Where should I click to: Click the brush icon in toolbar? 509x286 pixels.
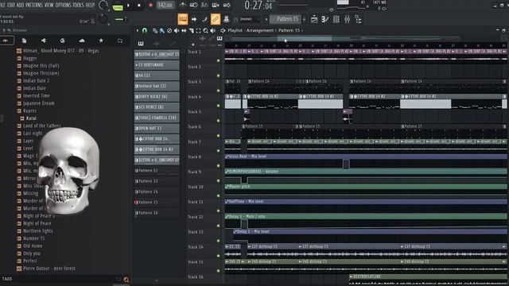point(205,19)
